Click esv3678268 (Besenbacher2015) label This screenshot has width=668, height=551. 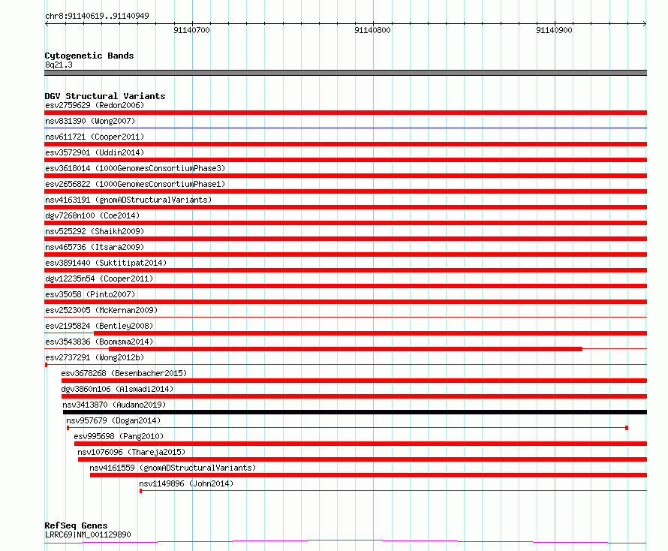tap(124, 373)
